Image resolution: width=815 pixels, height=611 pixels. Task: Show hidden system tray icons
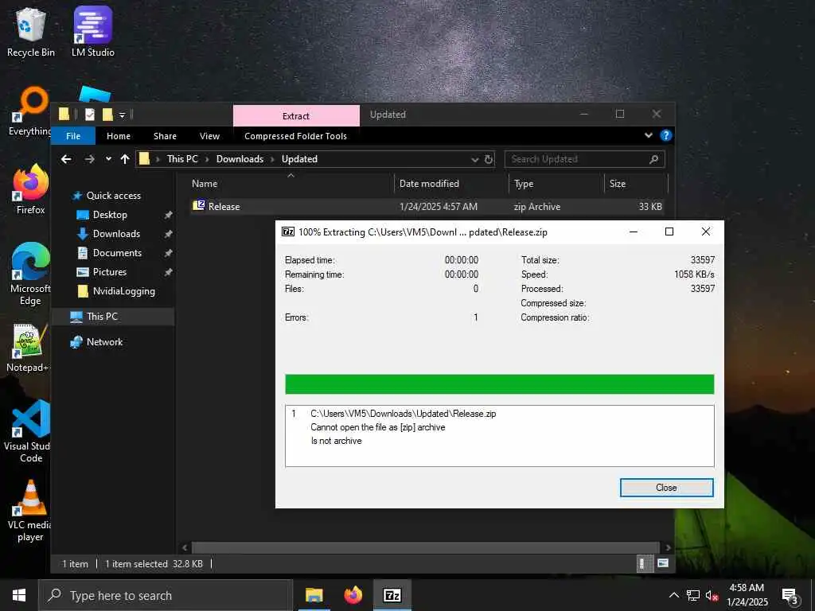click(673, 595)
